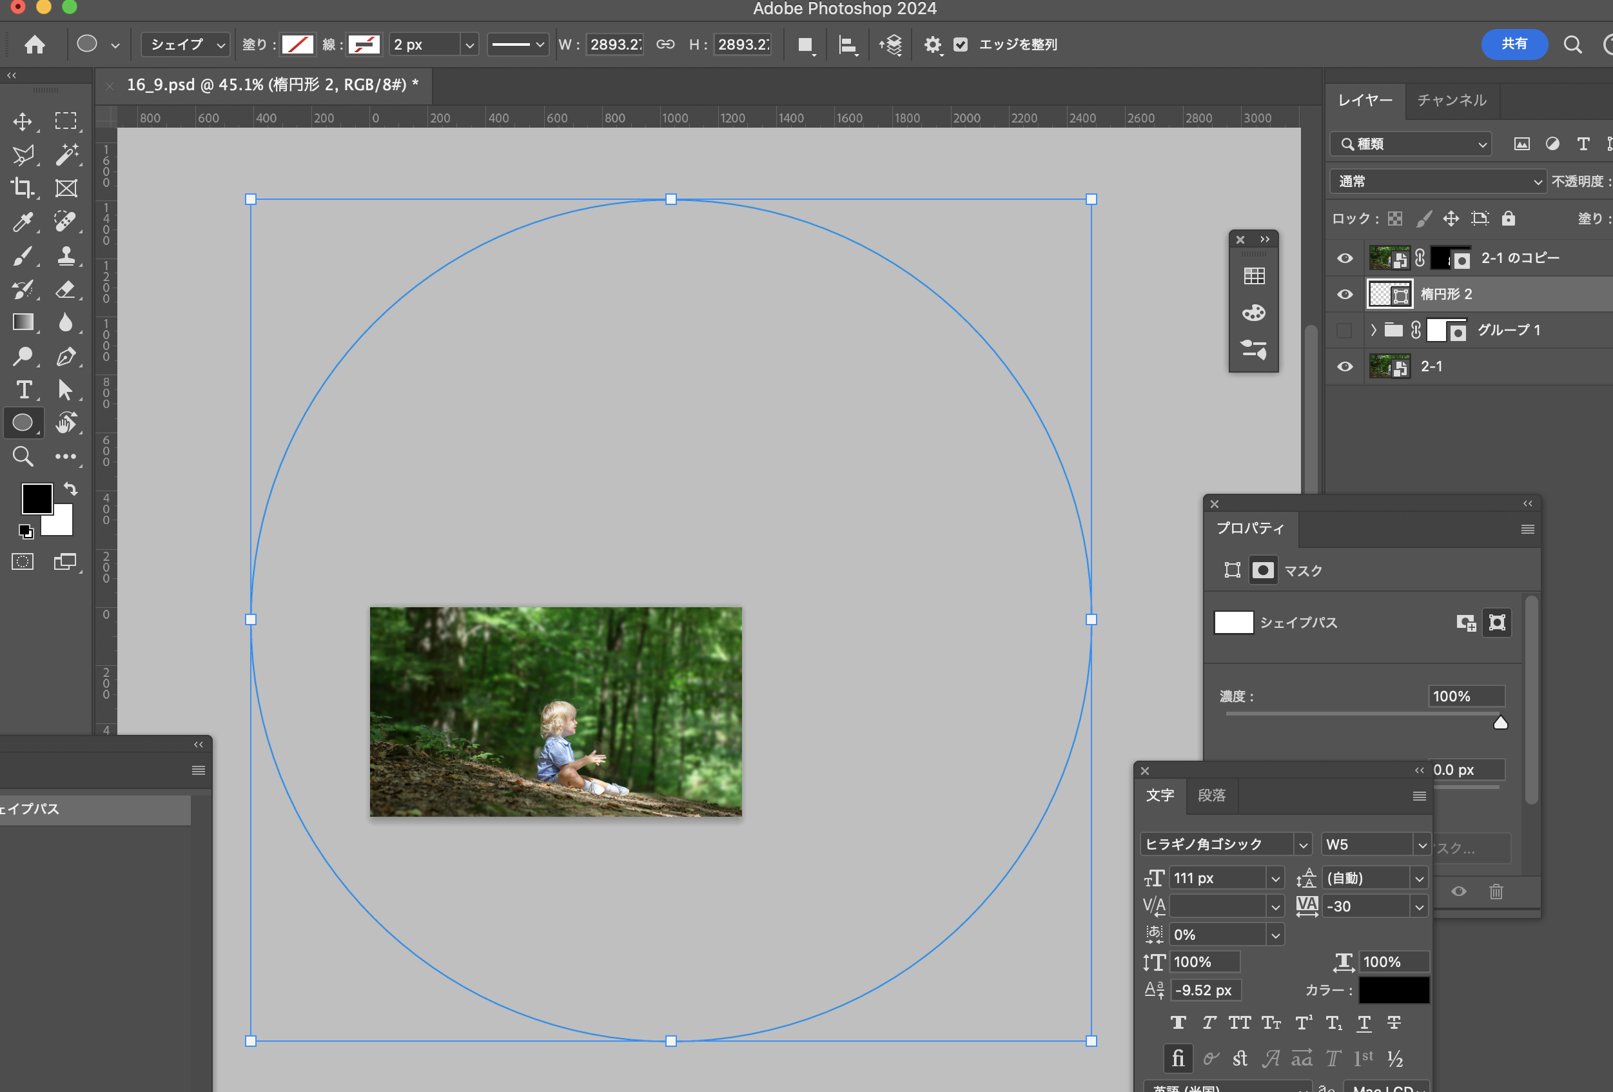
Task: Select the Move tool
Action: pos(22,121)
